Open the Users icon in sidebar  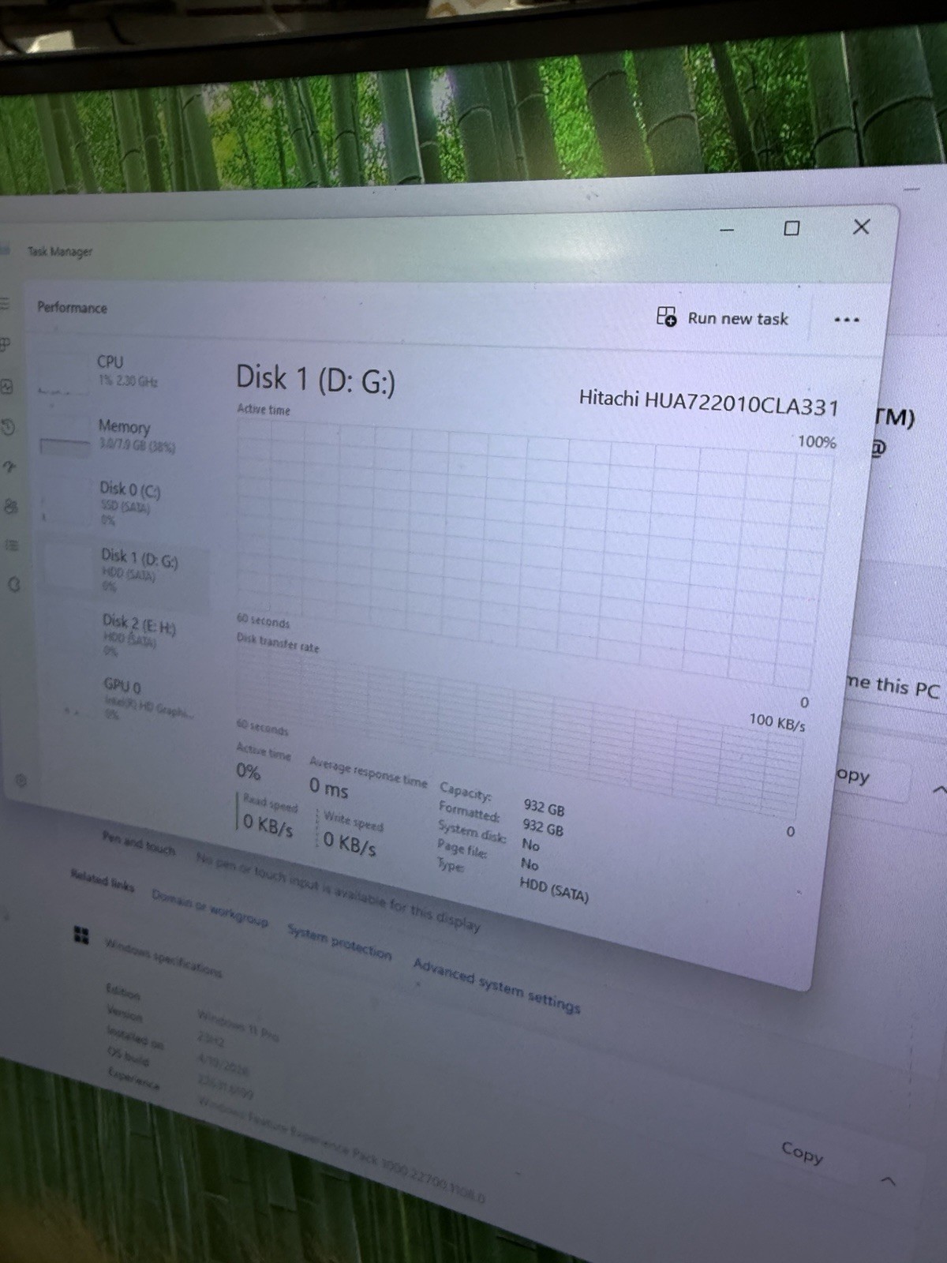[x=11, y=506]
